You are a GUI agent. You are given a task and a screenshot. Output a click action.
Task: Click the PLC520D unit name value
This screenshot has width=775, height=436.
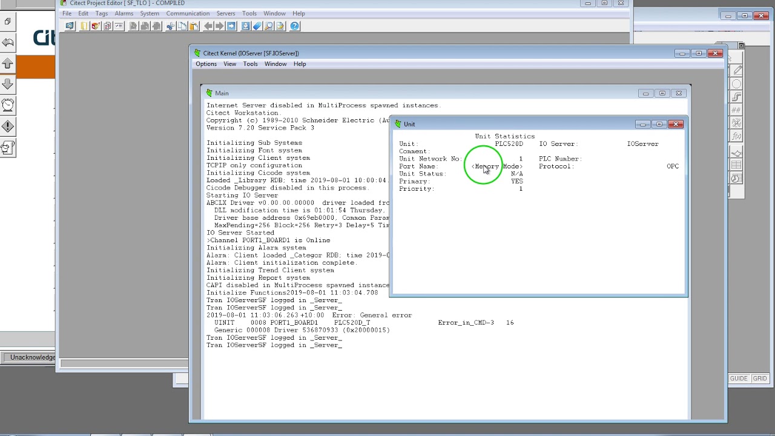pos(509,144)
